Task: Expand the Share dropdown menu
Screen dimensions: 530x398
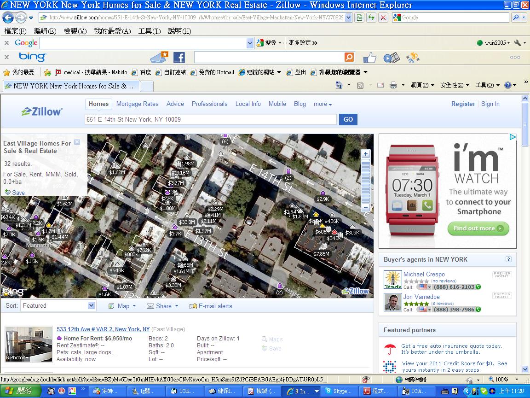Action: click(162, 306)
